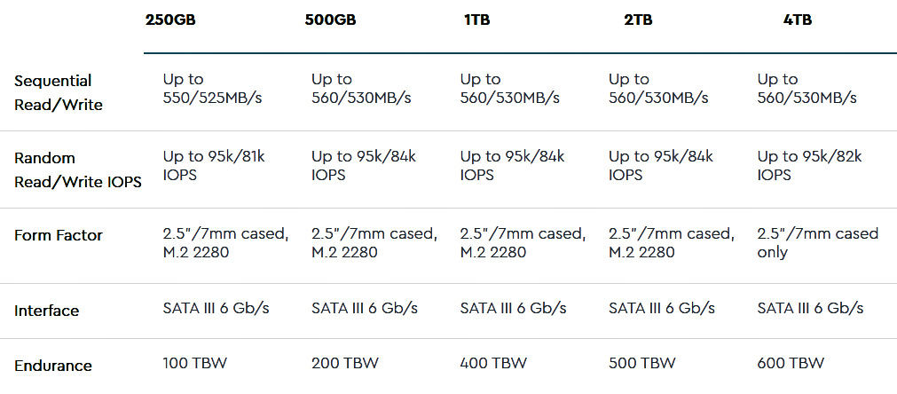The width and height of the screenshot is (897, 394).
Task: Select the 95k/81k IOPS cell
Action: (x=214, y=165)
